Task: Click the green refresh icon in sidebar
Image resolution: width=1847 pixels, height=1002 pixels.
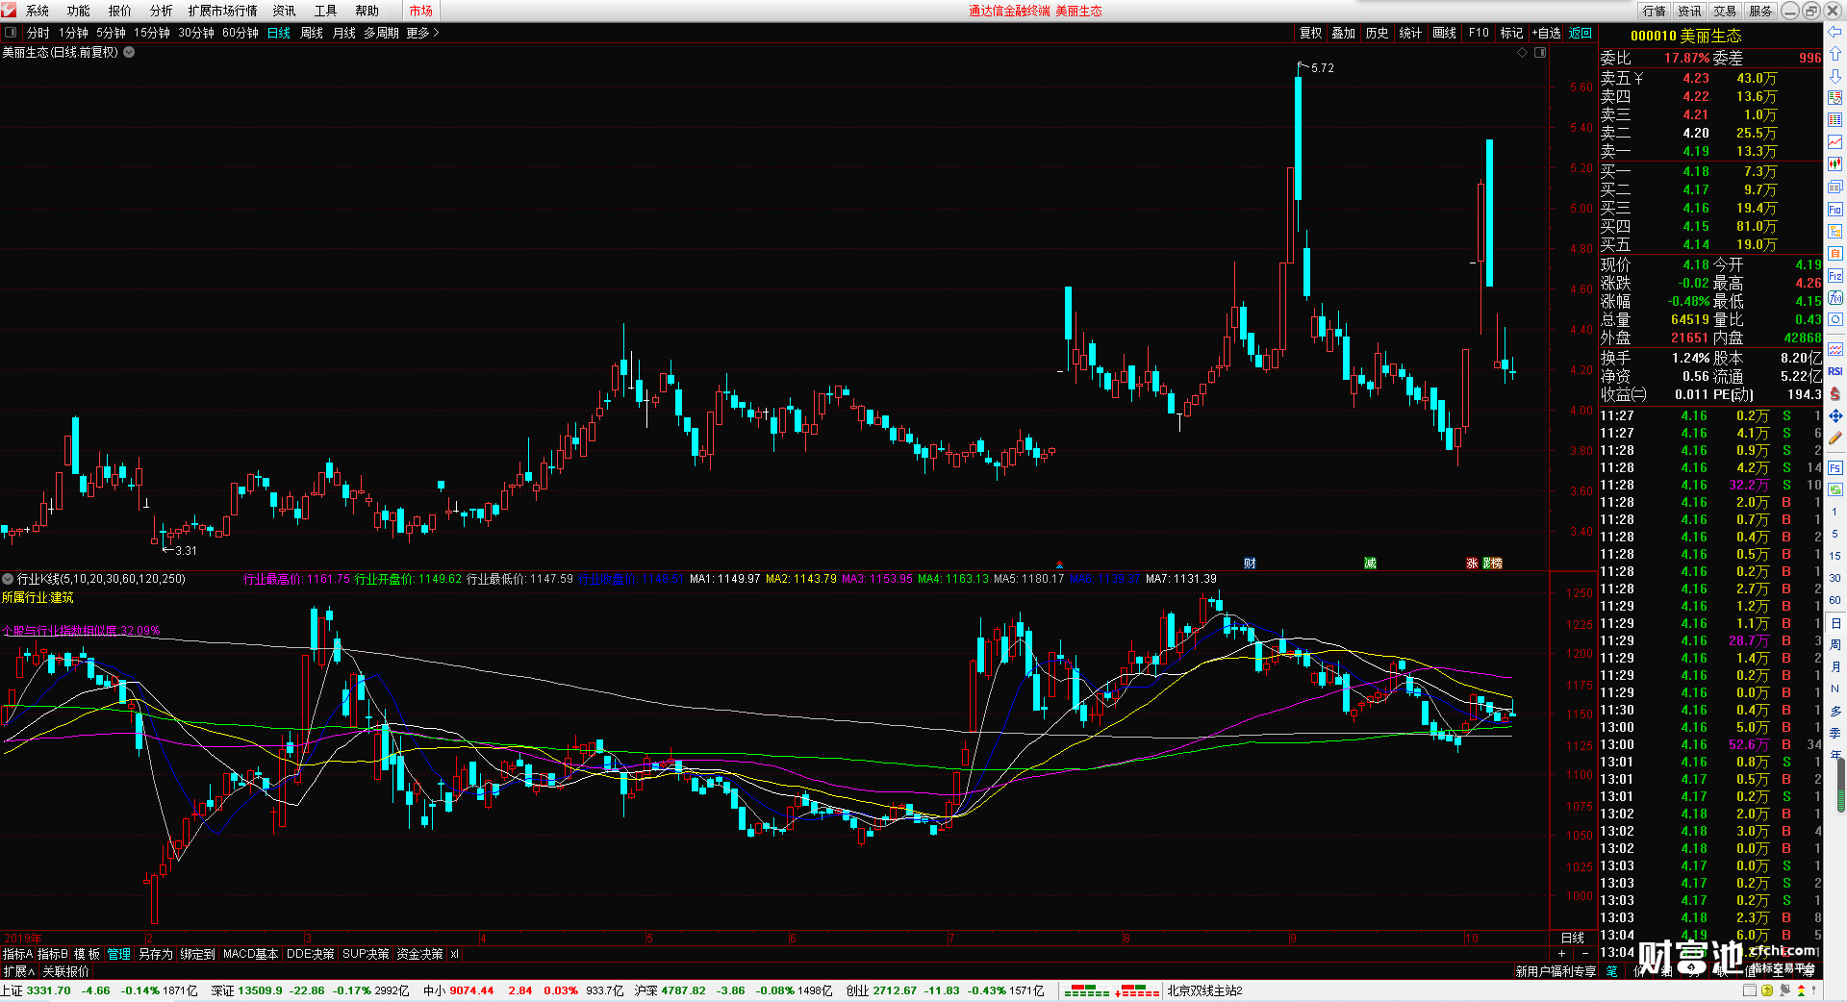Action: (1835, 489)
